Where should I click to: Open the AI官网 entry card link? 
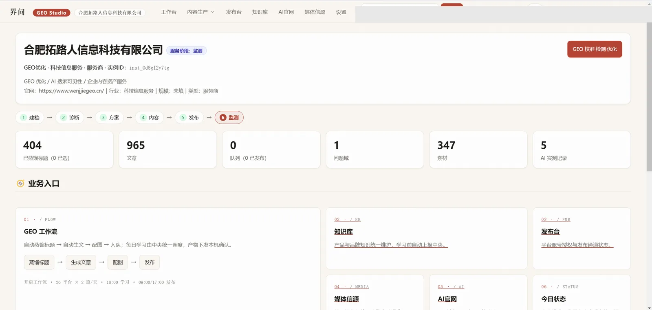(447, 299)
